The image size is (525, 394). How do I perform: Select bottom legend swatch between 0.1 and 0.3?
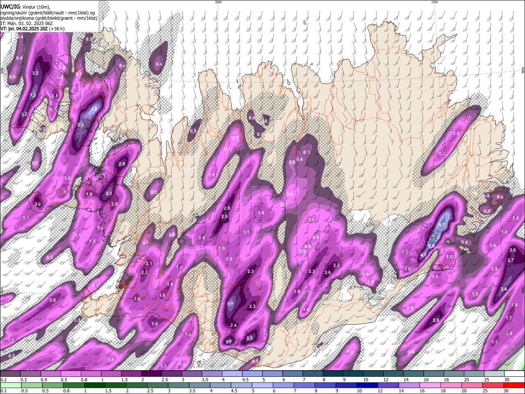11,385
